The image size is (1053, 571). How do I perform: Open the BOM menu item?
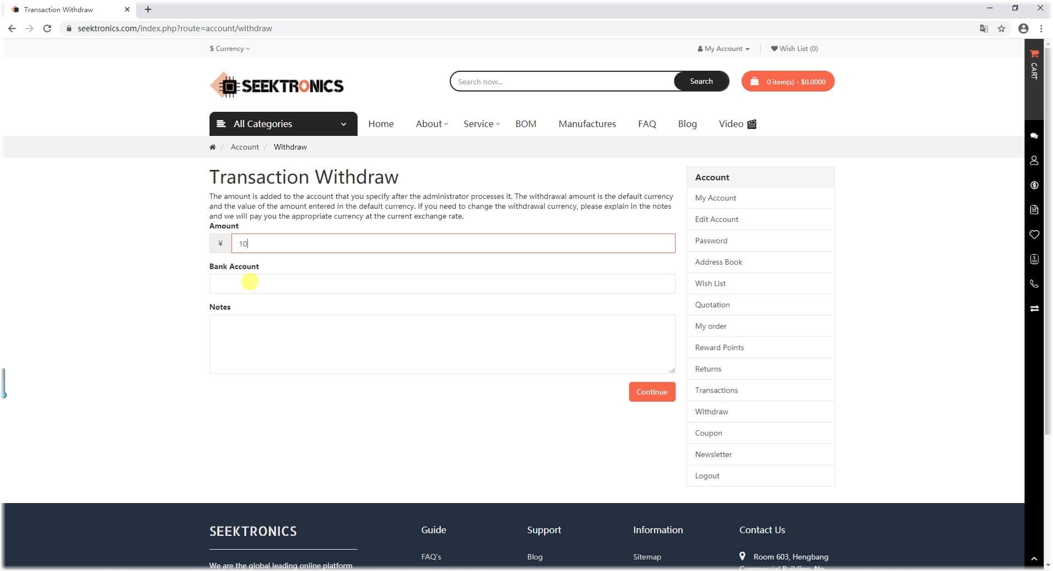(x=525, y=124)
